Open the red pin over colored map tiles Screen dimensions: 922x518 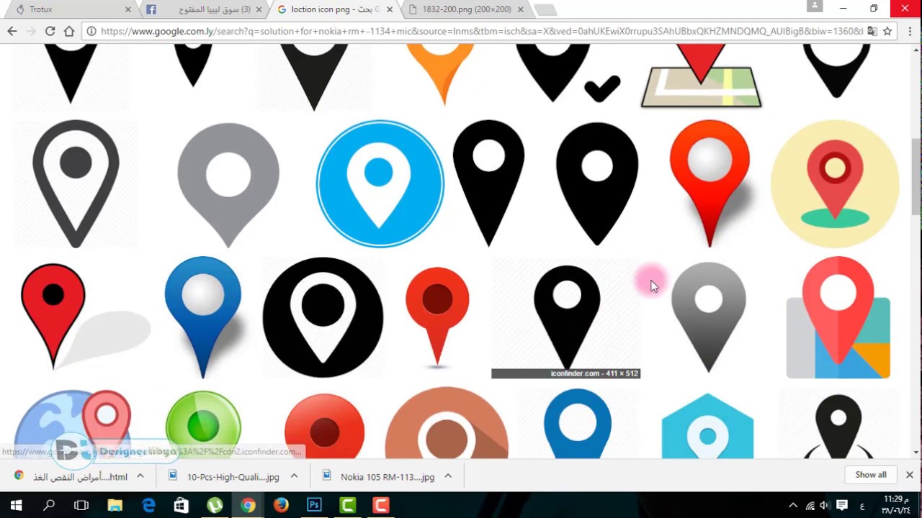click(838, 317)
